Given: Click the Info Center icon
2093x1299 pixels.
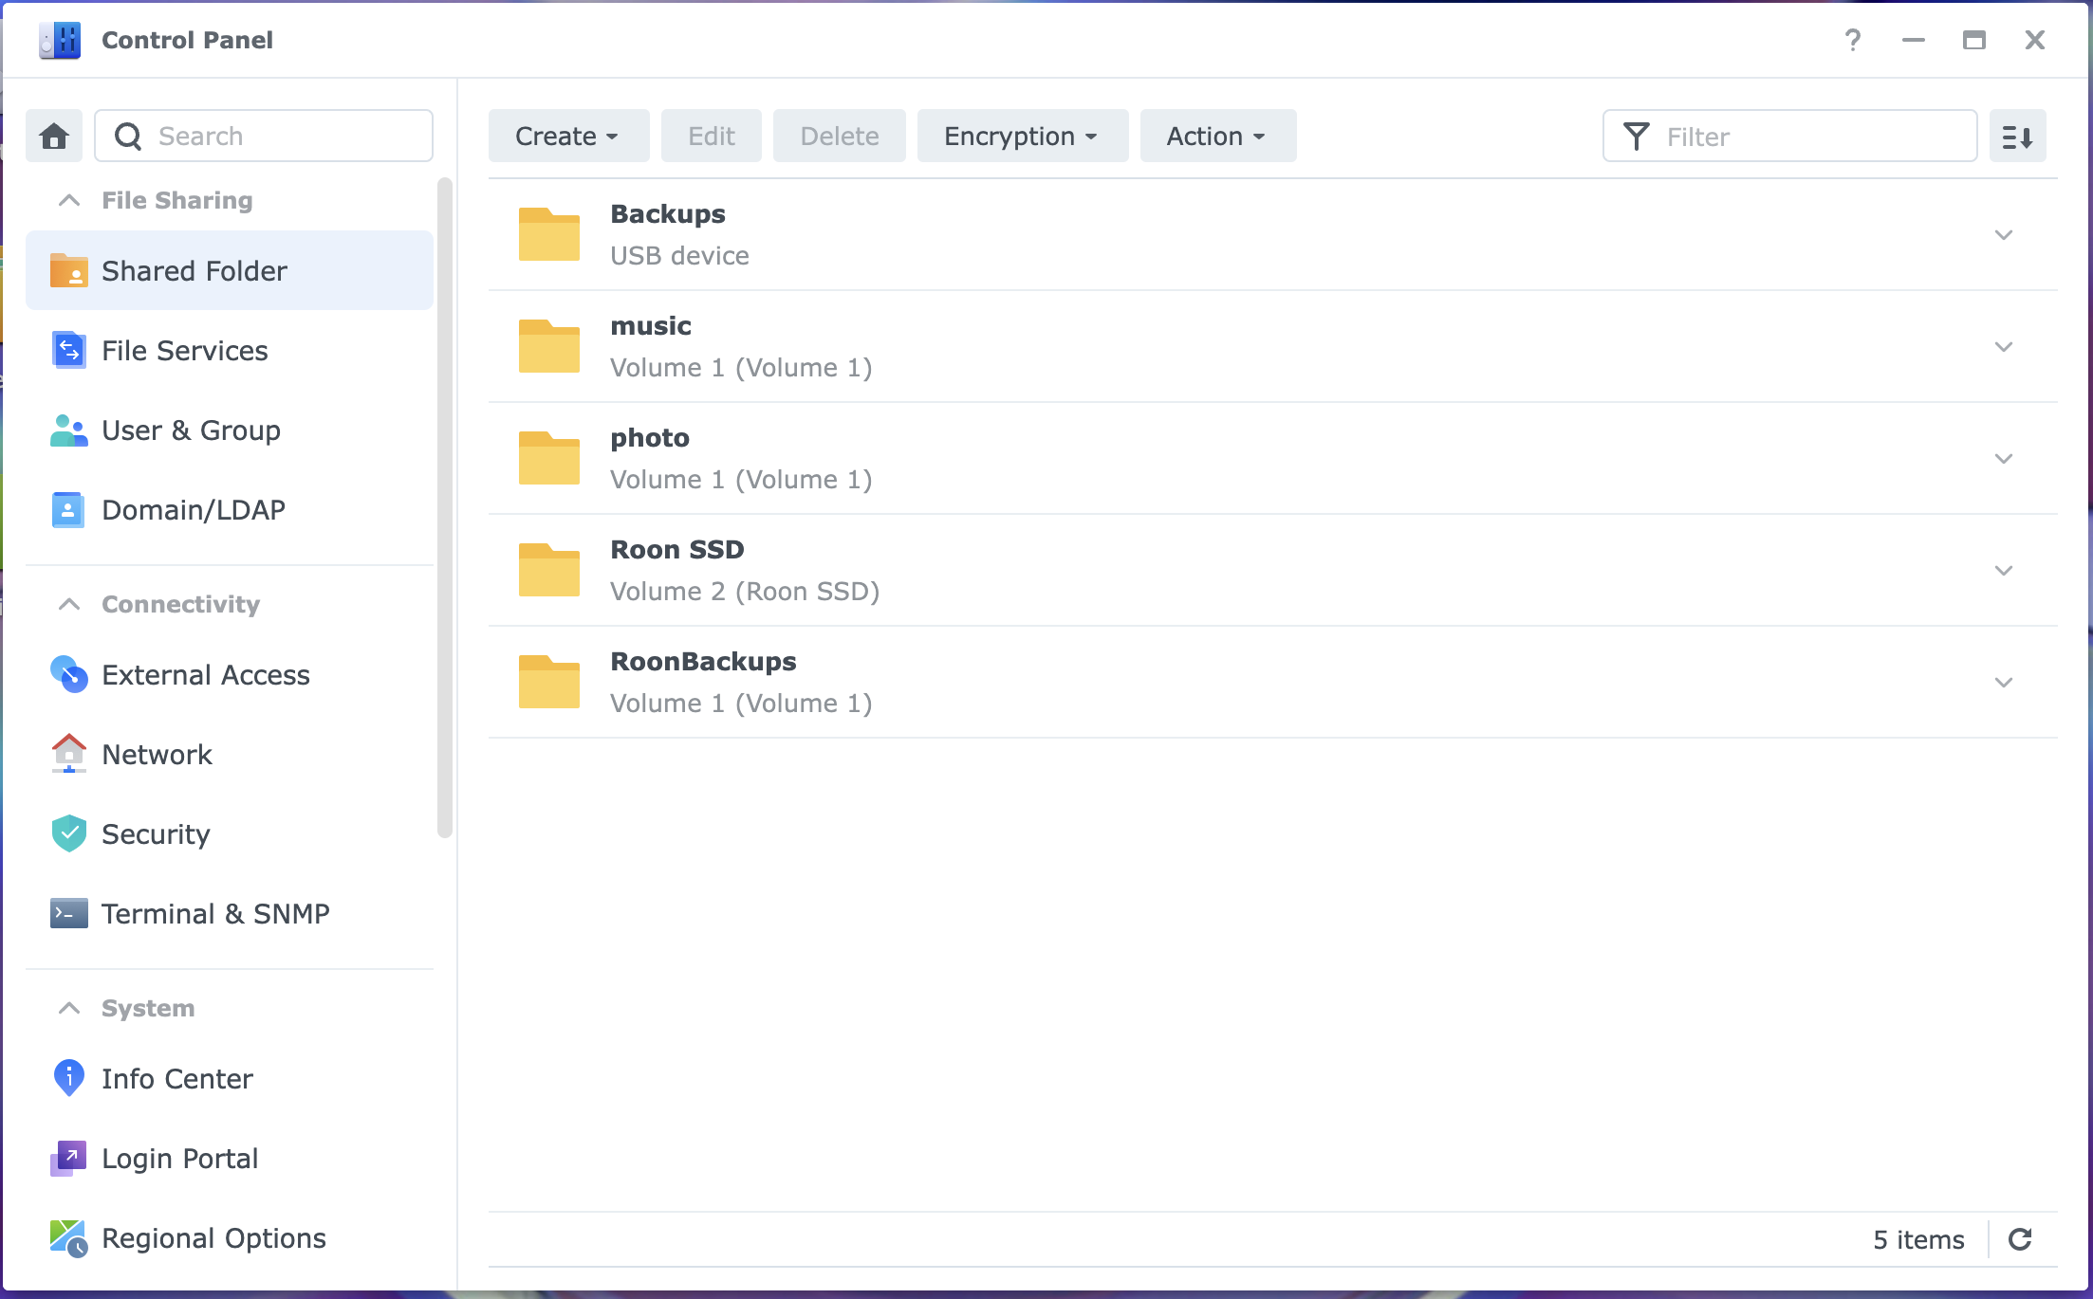Looking at the screenshot, I should [68, 1078].
